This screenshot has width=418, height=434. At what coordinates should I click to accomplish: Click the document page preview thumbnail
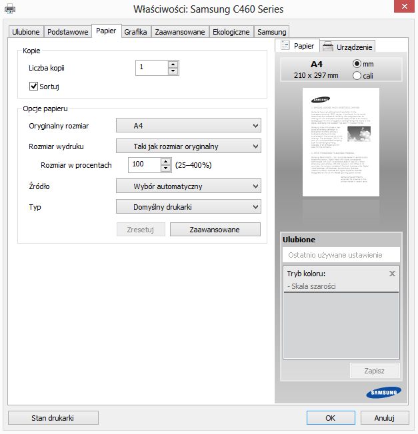[341, 142]
